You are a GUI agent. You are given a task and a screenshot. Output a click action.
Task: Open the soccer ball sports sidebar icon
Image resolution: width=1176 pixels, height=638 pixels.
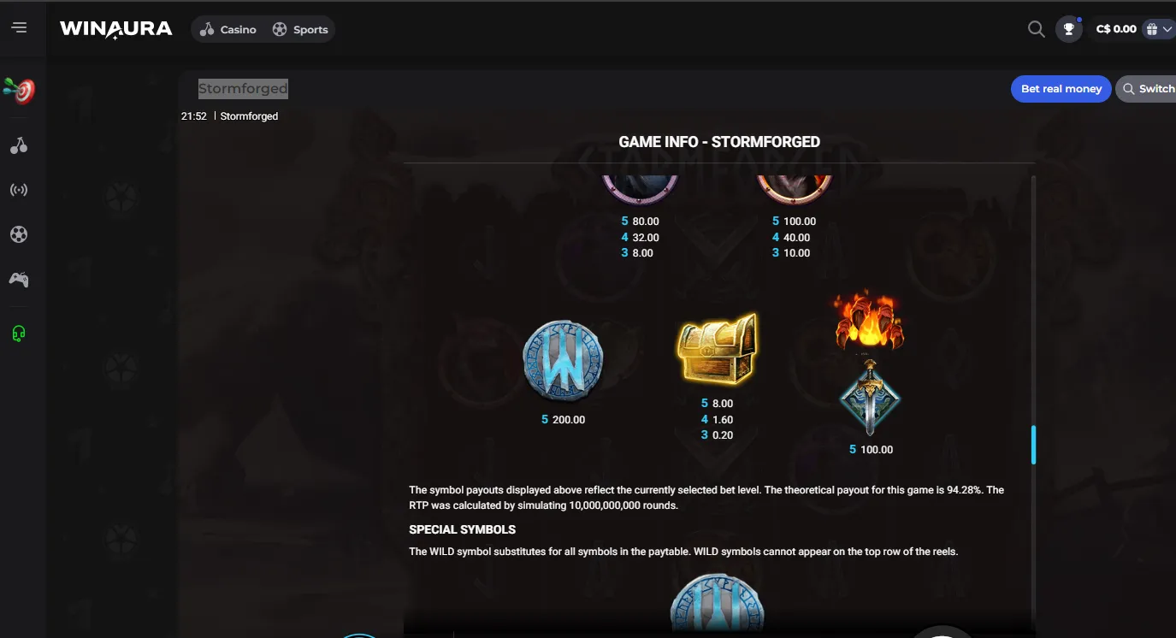coord(19,234)
